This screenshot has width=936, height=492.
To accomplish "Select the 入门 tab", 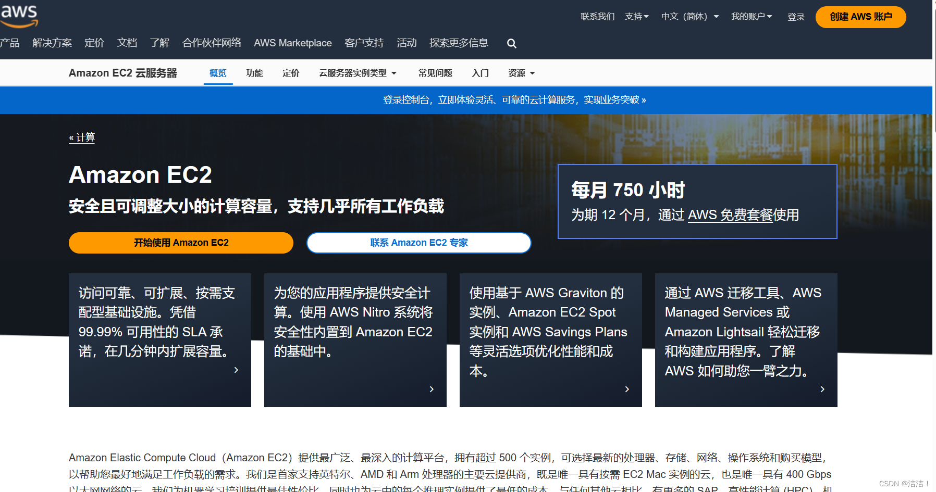I will 481,73.
